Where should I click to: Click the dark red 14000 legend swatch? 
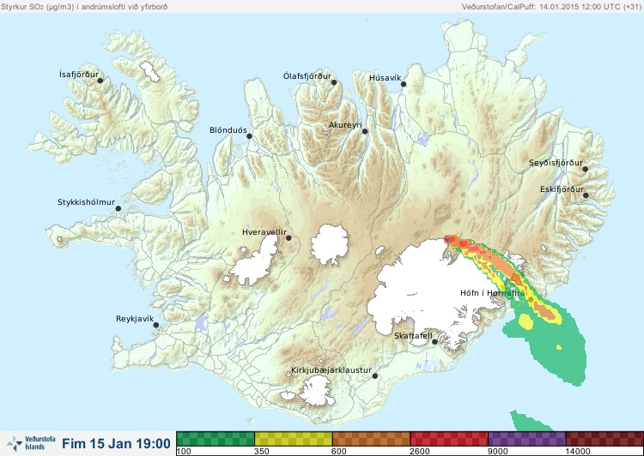(x=605, y=439)
